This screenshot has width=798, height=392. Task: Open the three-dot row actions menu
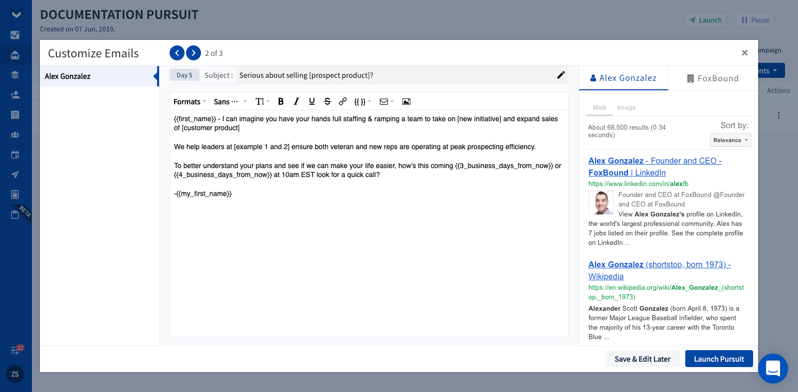(x=779, y=115)
